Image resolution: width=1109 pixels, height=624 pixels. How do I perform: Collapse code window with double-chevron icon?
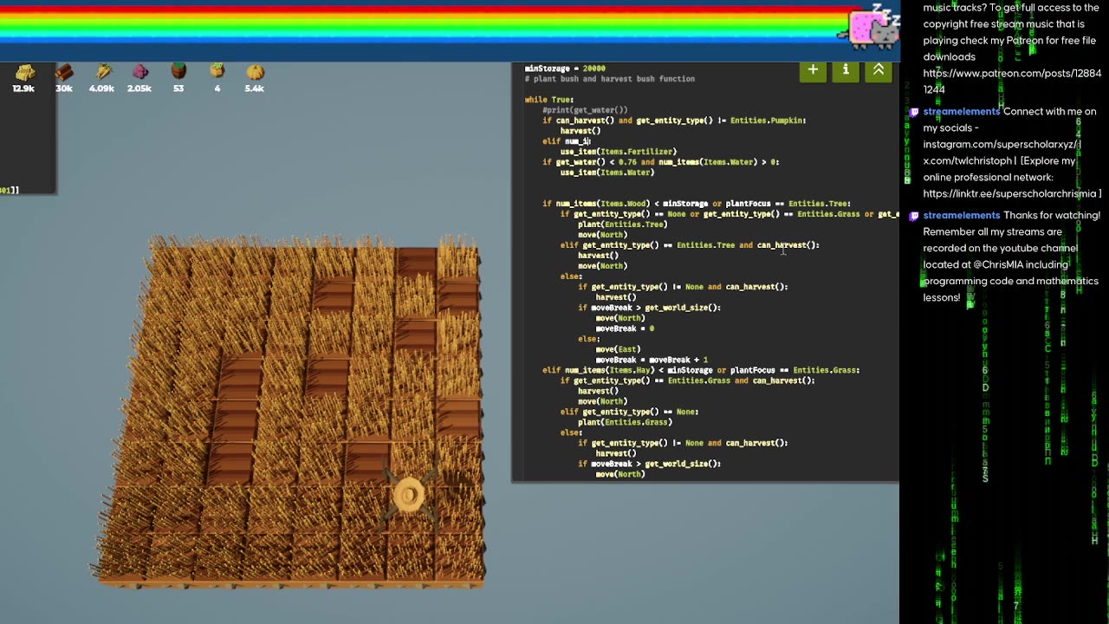(x=879, y=70)
